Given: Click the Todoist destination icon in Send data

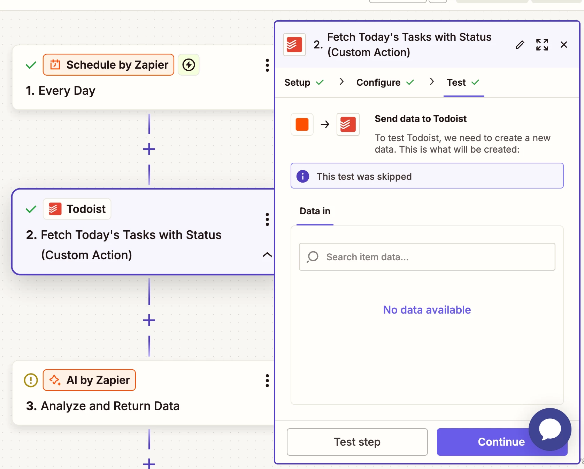Looking at the screenshot, I should click(x=348, y=124).
